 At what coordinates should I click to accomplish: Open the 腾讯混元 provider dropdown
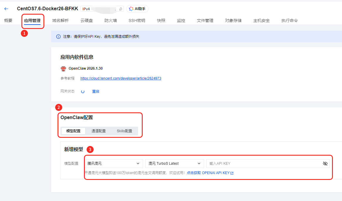click(113, 164)
